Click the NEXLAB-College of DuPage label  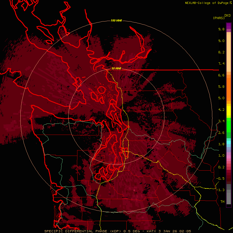pyautogui.click(x=207, y=3)
